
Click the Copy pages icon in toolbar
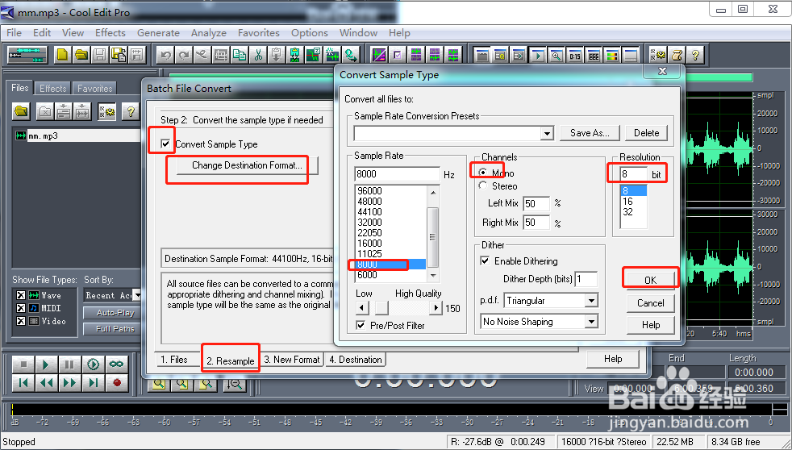(240, 55)
